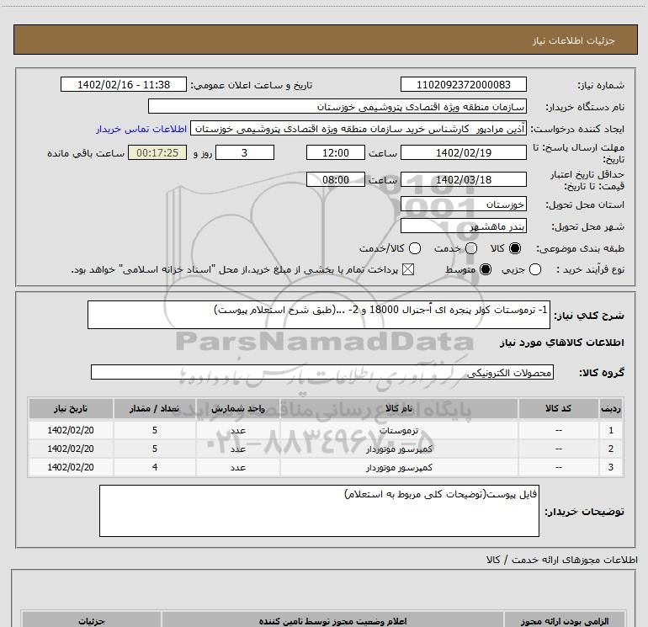Click the announcement date field 1402/02/16 - 11:38
This screenshot has width=648, height=627.
click(124, 84)
